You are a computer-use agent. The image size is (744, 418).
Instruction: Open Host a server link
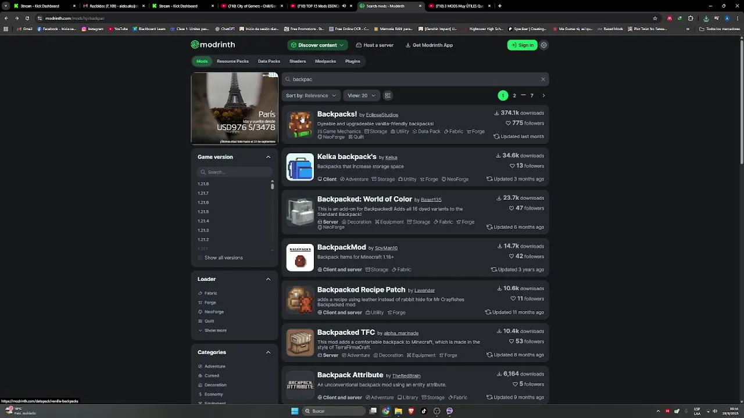point(374,45)
